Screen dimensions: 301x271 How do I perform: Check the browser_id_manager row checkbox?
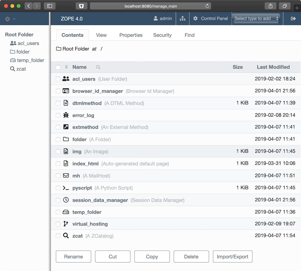pyautogui.click(x=58, y=91)
